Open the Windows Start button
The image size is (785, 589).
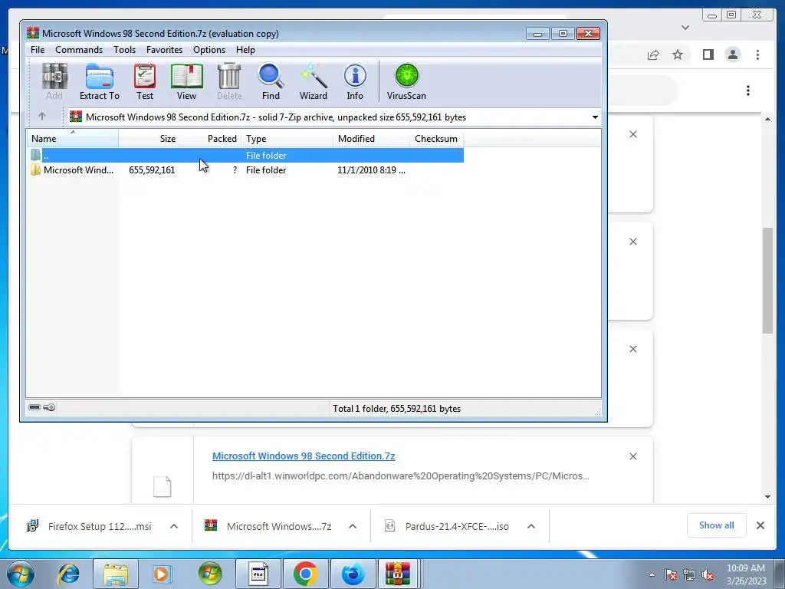[x=21, y=574]
